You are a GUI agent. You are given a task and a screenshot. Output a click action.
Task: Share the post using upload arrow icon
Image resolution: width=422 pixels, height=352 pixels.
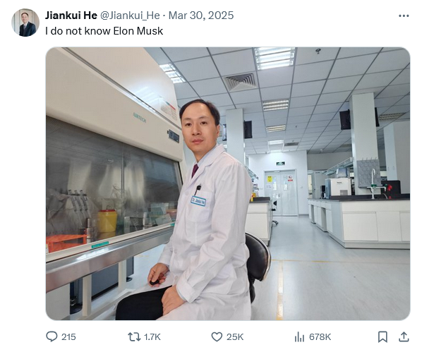[404, 336]
